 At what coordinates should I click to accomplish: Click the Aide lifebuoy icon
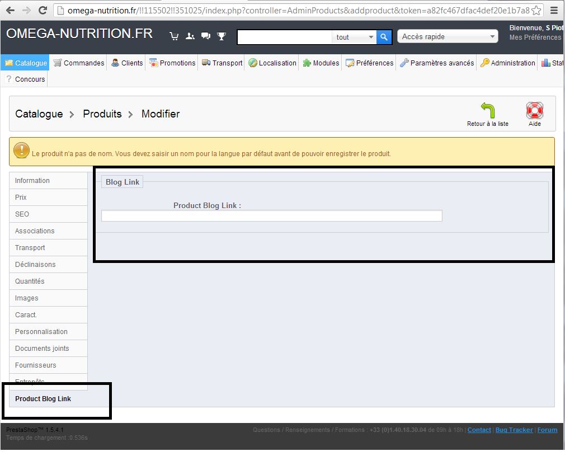[x=535, y=110]
